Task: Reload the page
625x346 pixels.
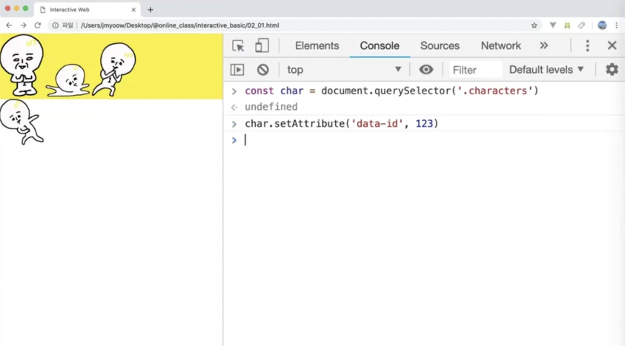Action: (x=38, y=25)
